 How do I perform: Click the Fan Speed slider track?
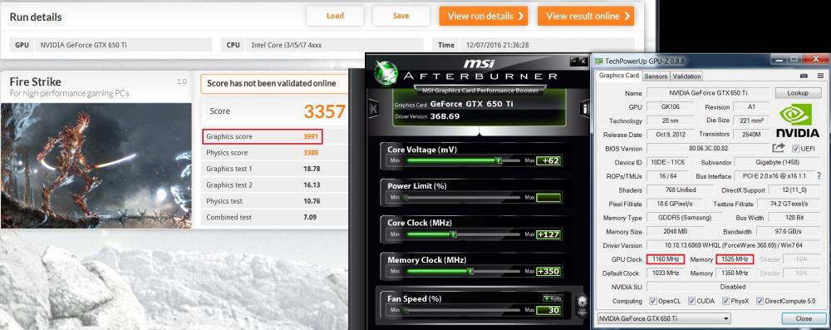(x=463, y=310)
